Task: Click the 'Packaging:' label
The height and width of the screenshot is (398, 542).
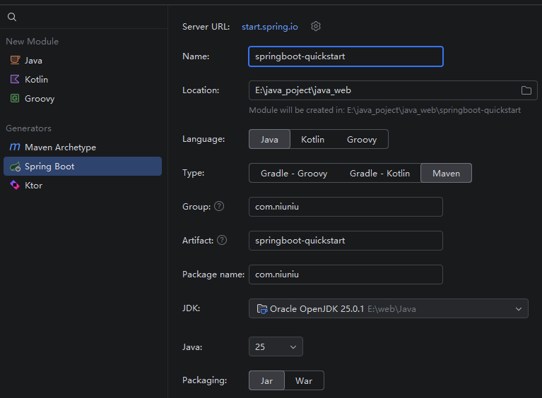Action: coord(205,380)
